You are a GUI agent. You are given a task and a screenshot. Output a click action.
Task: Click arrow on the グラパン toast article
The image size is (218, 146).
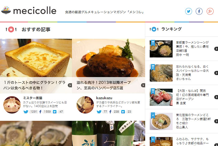point(70,85)
